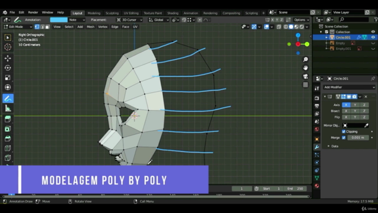Toggle camera view icon
The width and height of the screenshot is (378, 213).
pyautogui.click(x=305, y=76)
